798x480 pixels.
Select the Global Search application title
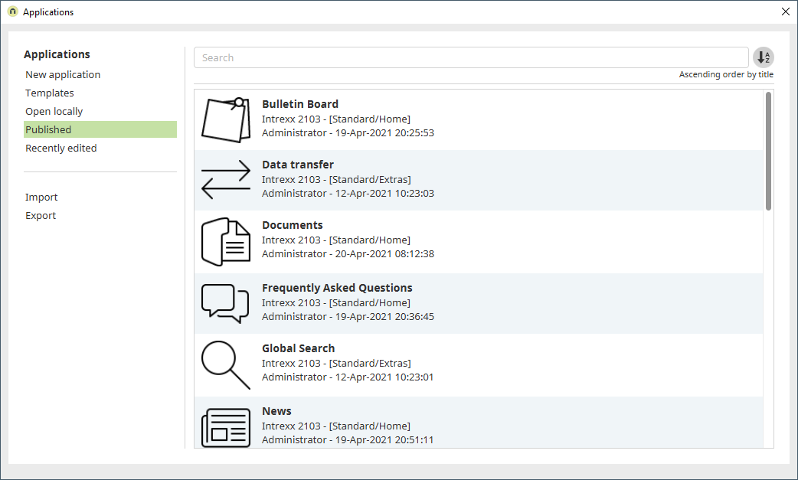(298, 348)
